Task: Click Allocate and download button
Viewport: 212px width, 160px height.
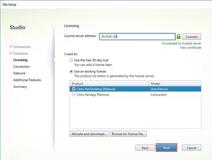Action: [89, 134]
